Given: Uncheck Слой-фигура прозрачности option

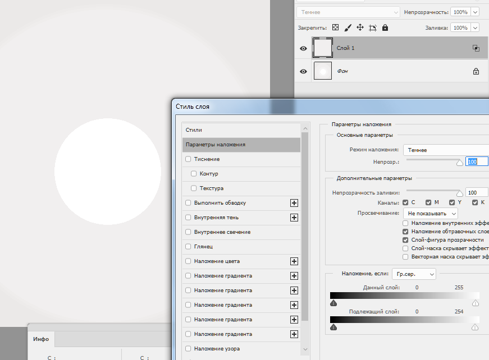Looking at the screenshot, I should click(x=405, y=240).
